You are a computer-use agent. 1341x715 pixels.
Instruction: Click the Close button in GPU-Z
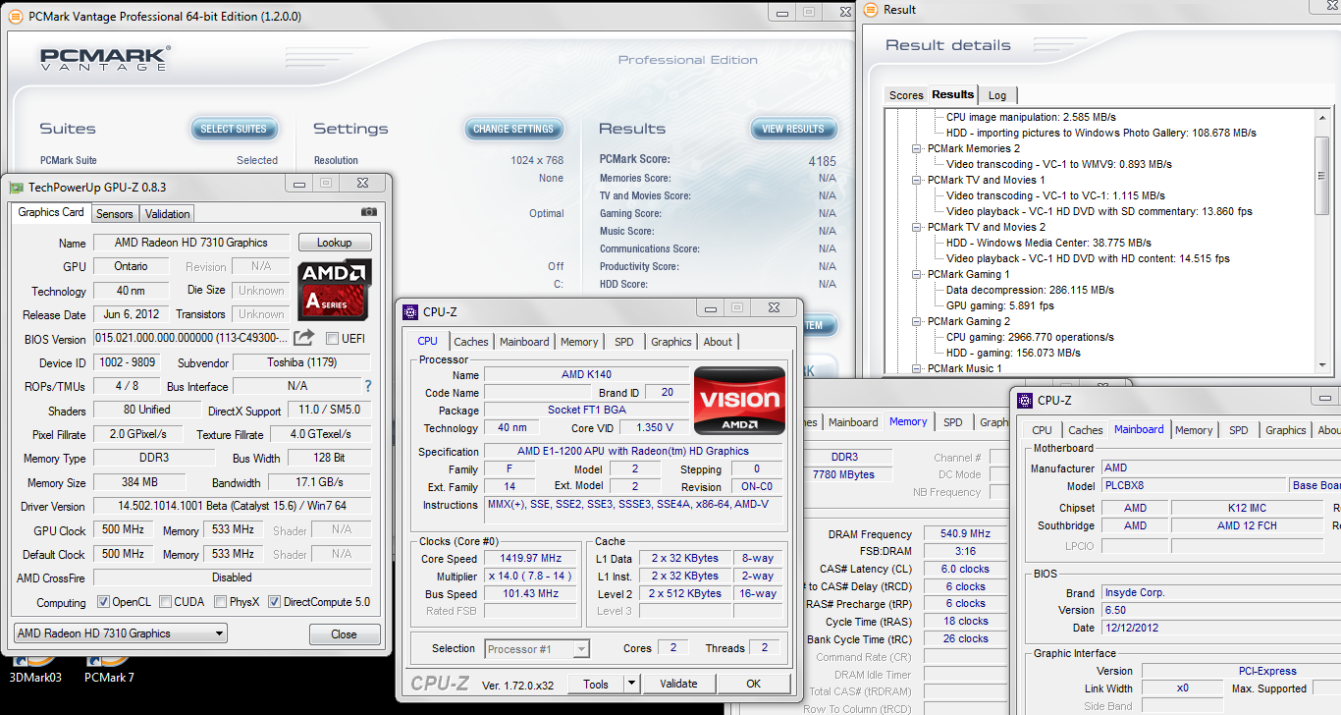345,634
